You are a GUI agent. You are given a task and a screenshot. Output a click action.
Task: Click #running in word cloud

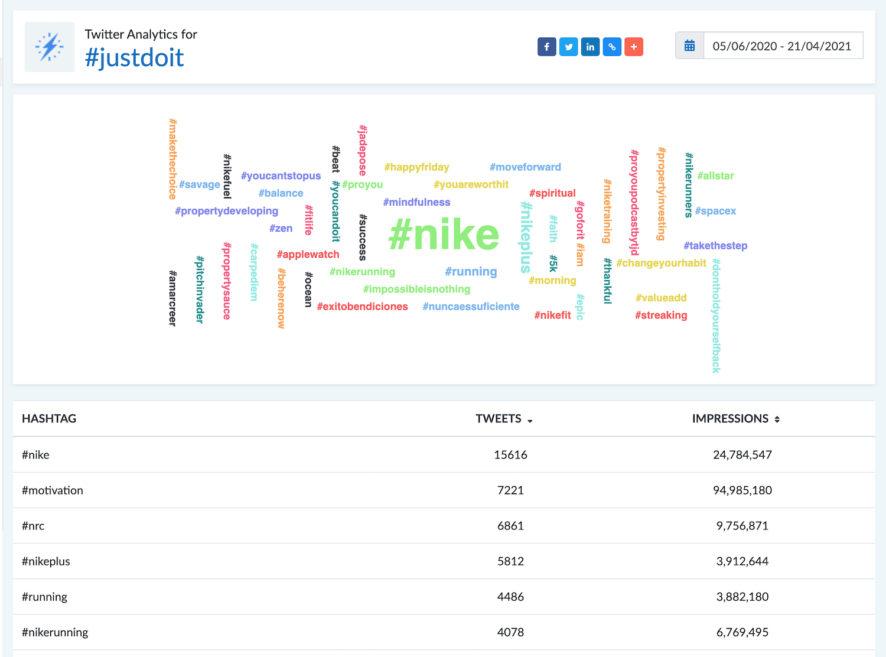(471, 272)
